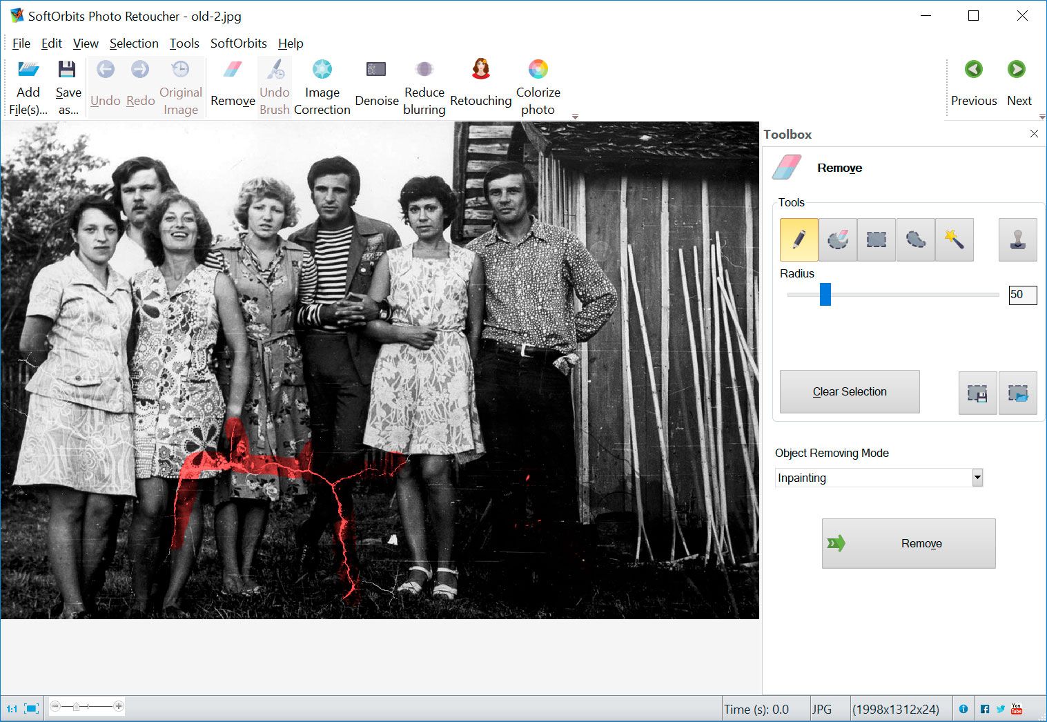Open the Denoise tool
The image size is (1047, 722).
(376, 84)
